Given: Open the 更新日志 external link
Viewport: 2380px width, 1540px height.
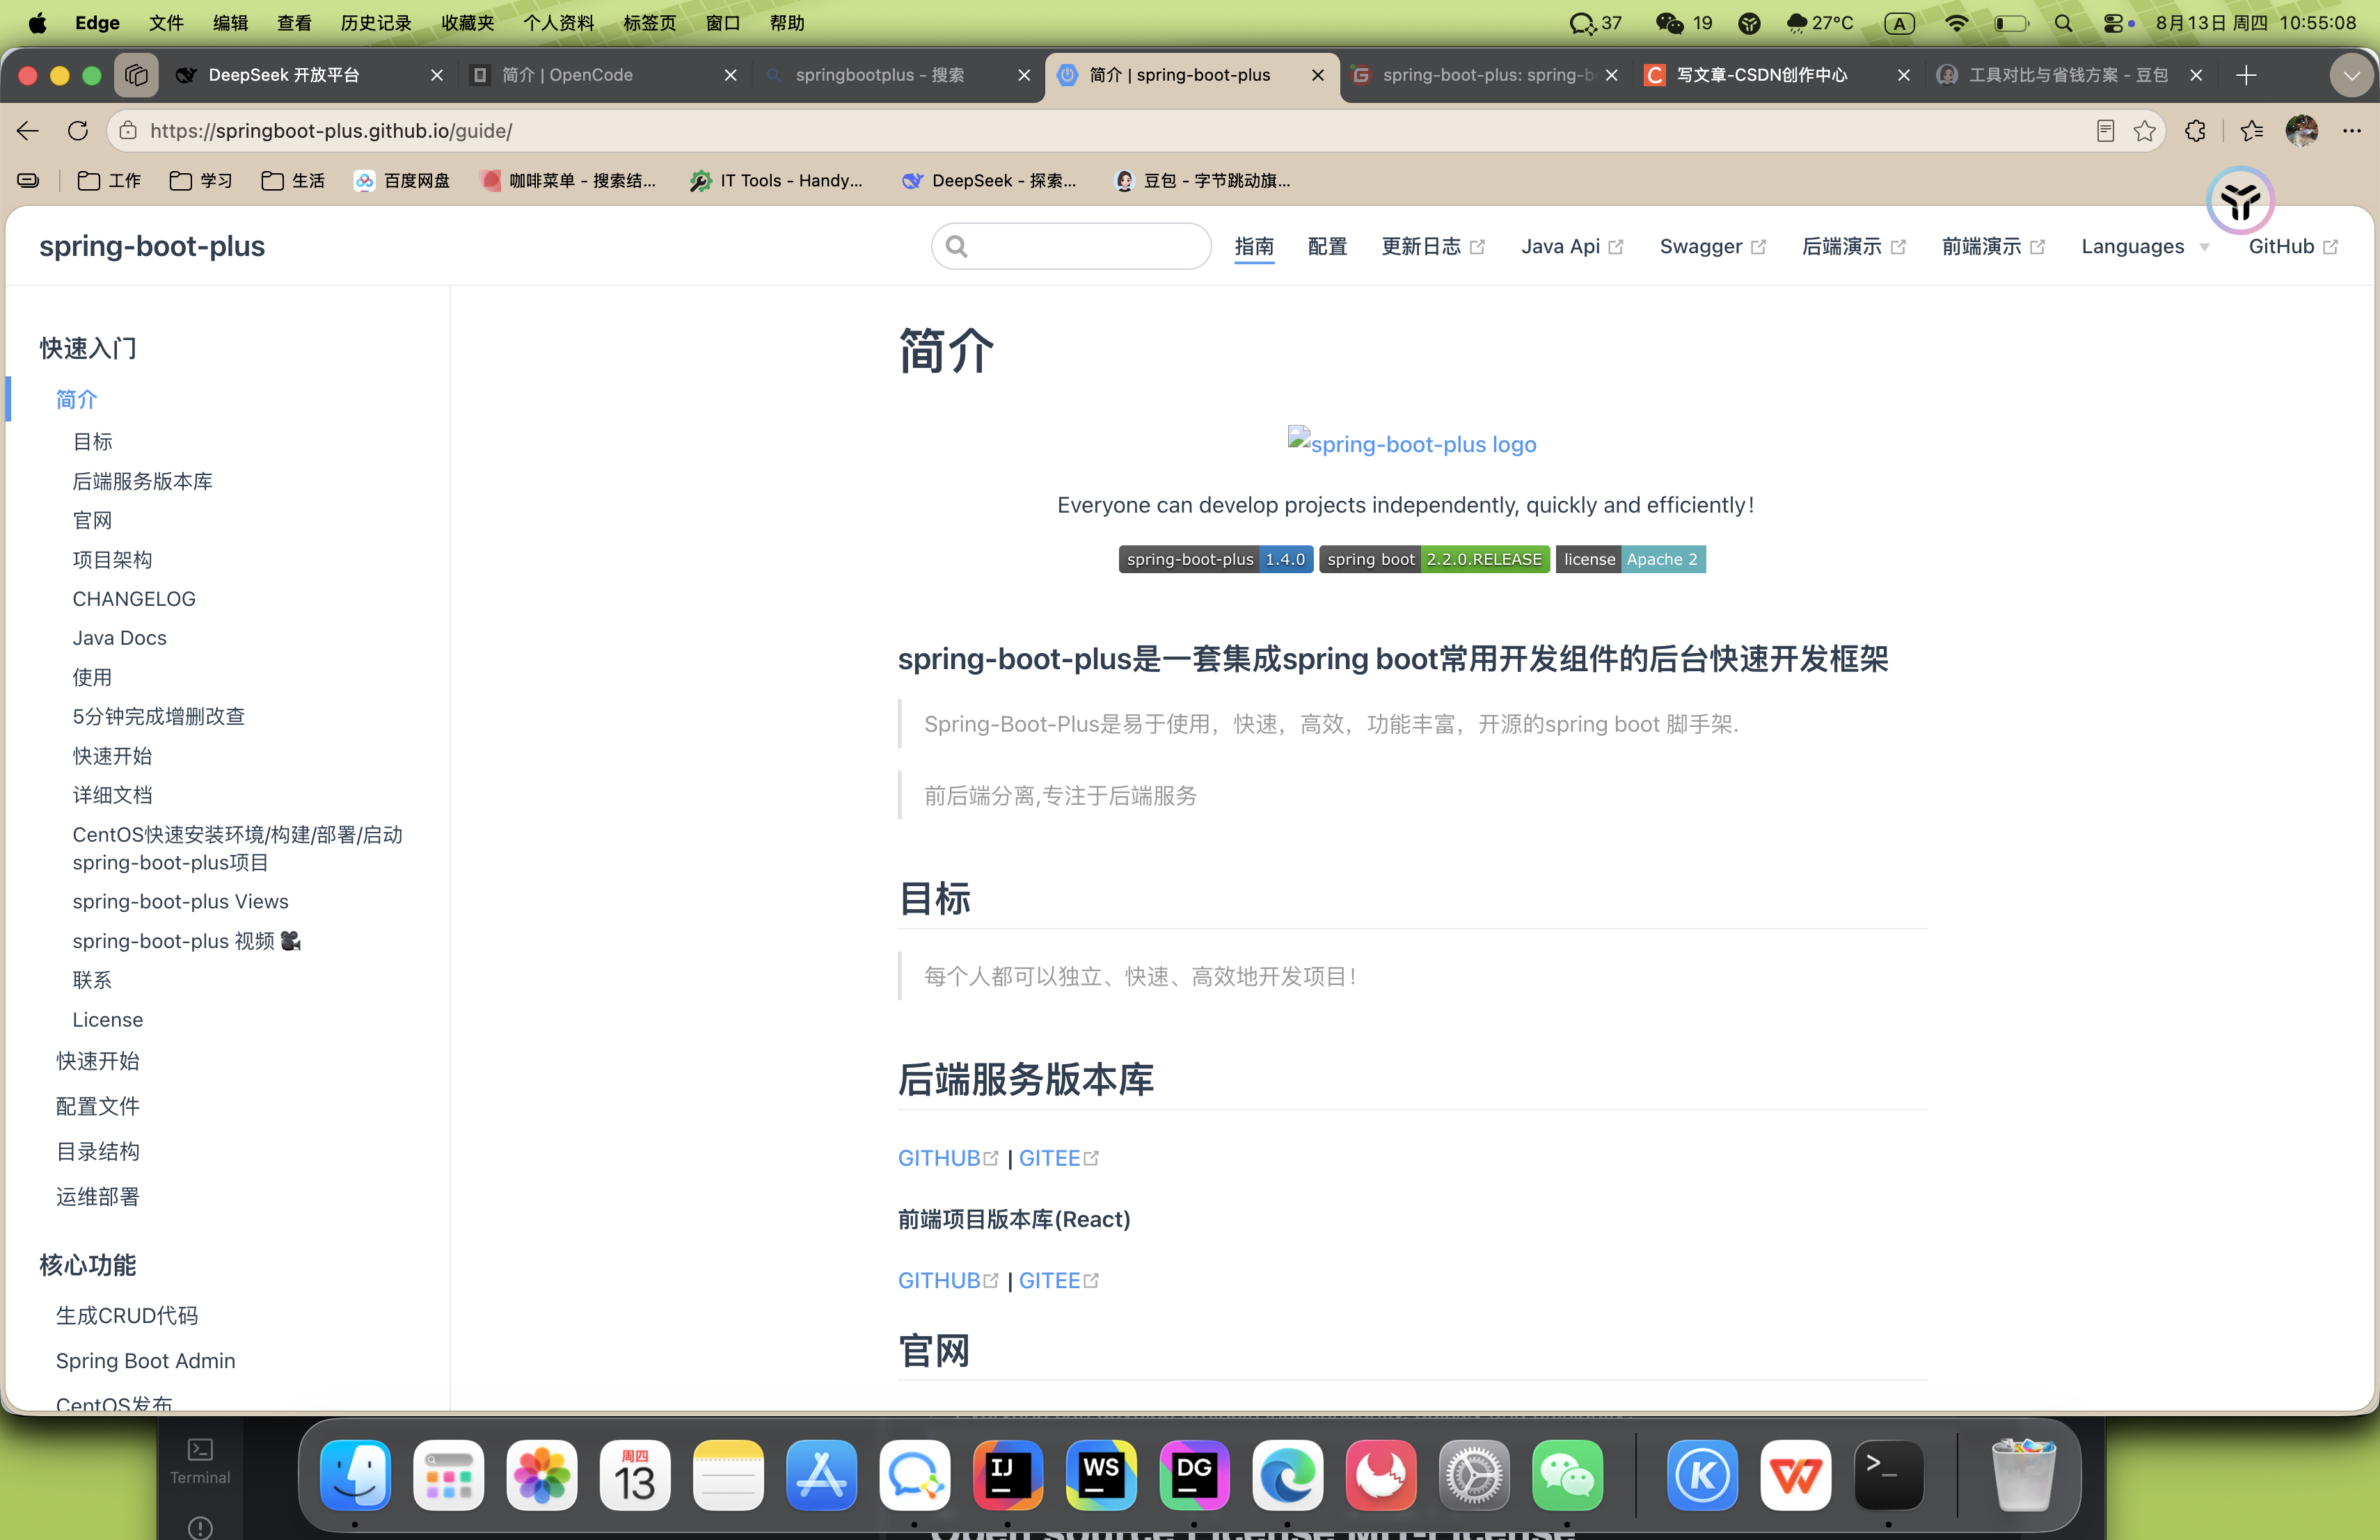Looking at the screenshot, I should point(1432,247).
